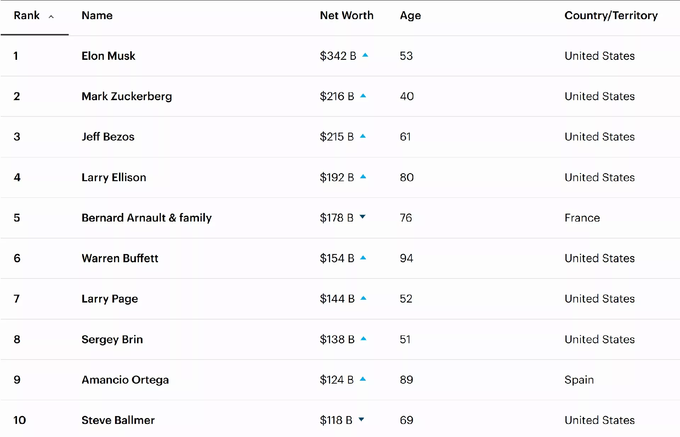Click the Country/Territory column header

pyautogui.click(x=611, y=16)
